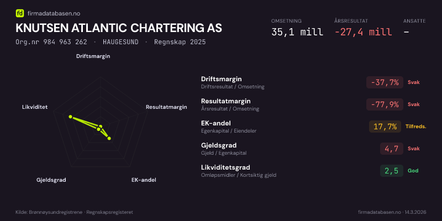
Task: Select the company title Knutsen Atlantic Chartering AS
Action: (119, 28)
